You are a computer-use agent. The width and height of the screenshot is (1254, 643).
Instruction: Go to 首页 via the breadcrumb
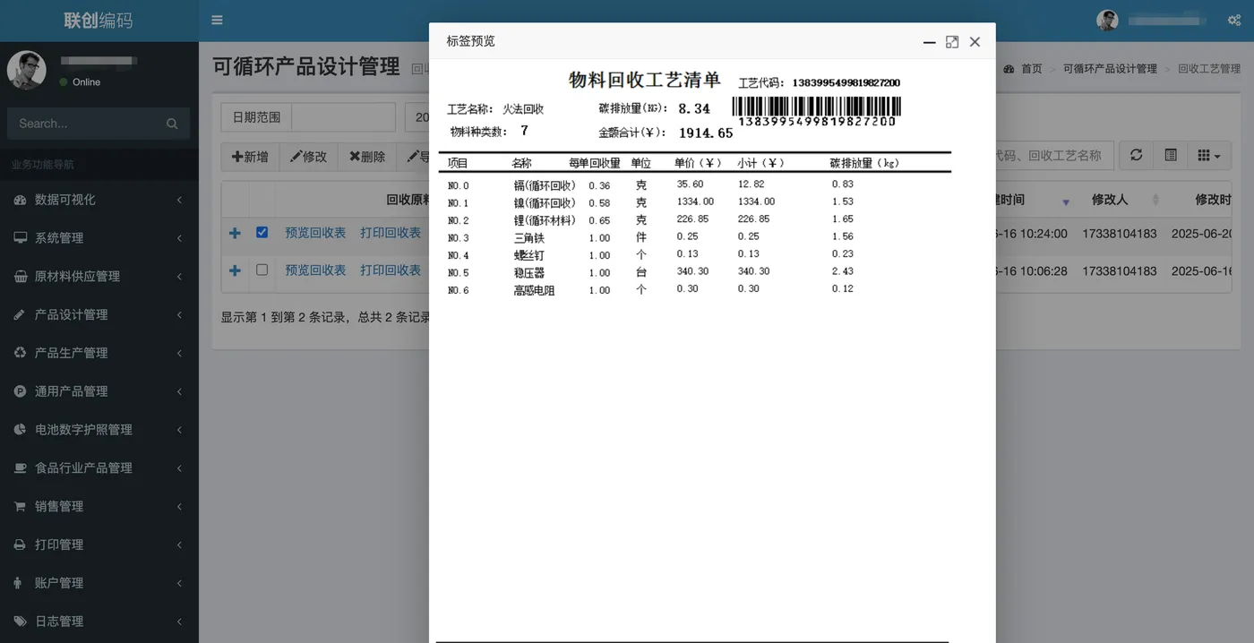[x=1030, y=67]
